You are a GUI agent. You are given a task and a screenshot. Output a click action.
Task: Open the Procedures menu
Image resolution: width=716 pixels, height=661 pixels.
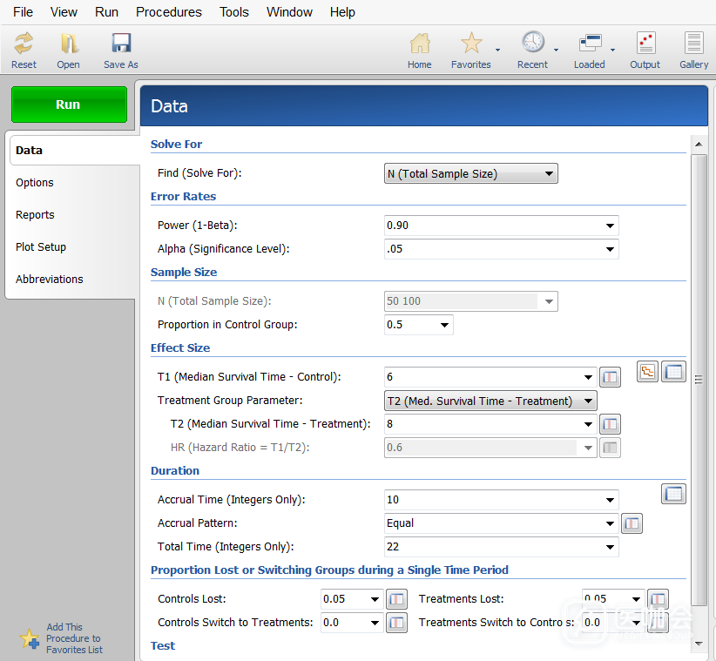point(168,12)
